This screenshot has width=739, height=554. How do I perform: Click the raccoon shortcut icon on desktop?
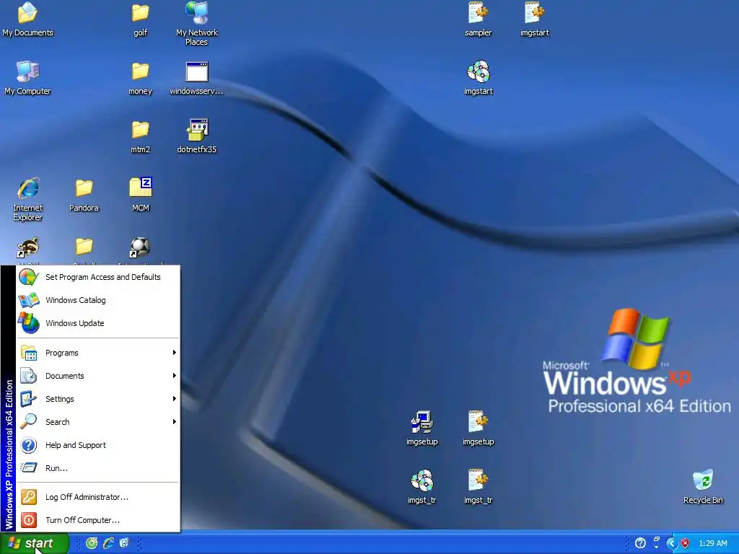pos(28,247)
